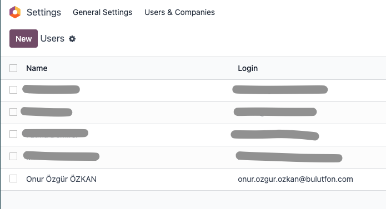Click the login onur.ozgur.ozkan@bulutfon.com
The image size is (386, 209).
pyautogui.click(x=295, y=179)
